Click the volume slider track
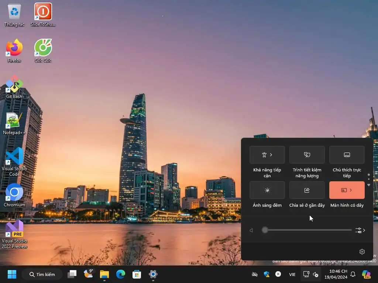 (307, 230)
